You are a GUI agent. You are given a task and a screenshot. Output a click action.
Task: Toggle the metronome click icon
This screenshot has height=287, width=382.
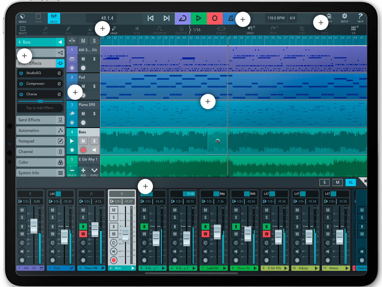[x=230, y=18]
